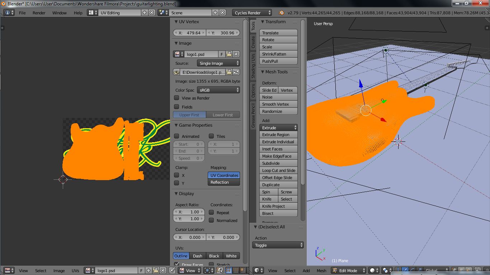Screen dimensions: 490x275
Task: Open the Extrude dropdown under Add
Action: pyautogui.click(x=279, y=127)
